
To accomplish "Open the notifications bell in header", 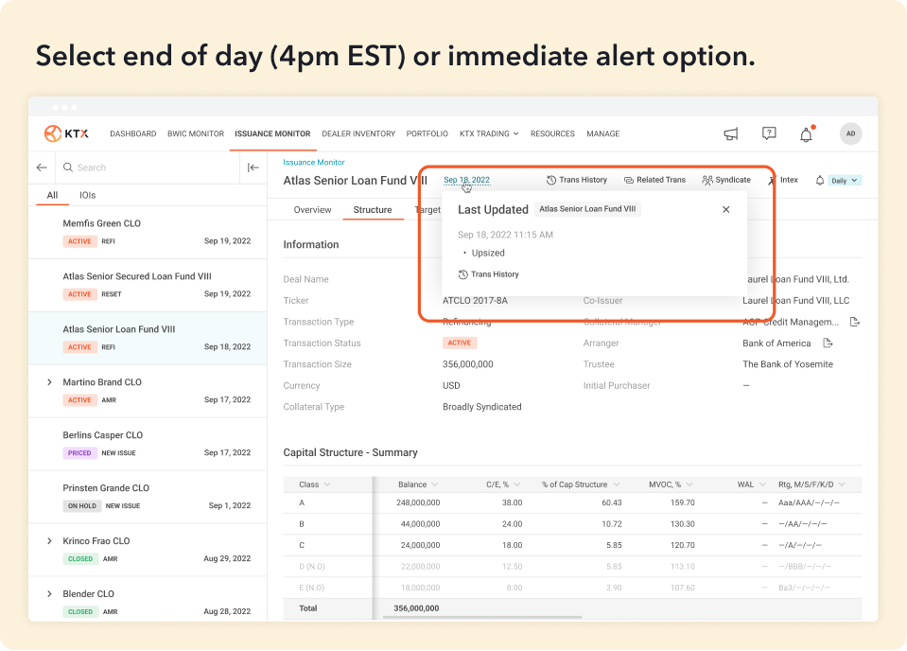I will 807,134.
